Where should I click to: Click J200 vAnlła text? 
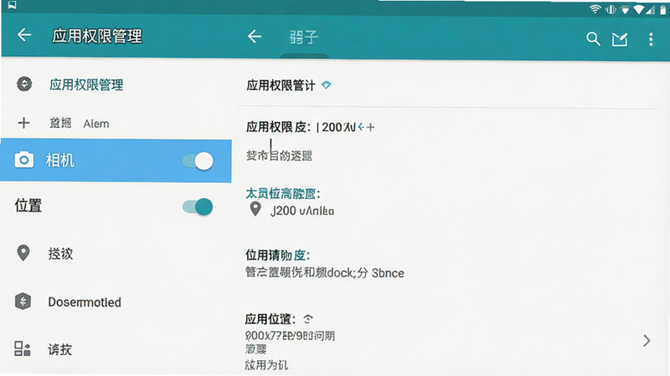click(302, 211)
